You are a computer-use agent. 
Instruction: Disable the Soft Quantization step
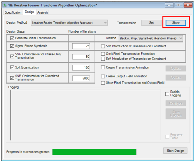tap(12, 67)
